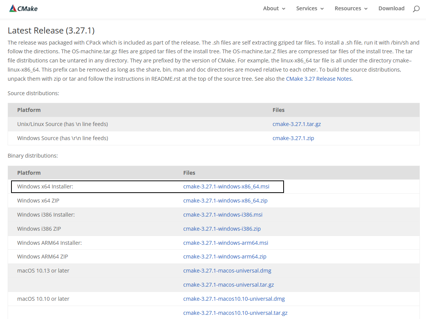Download cmake-3.27.1-macos-universal.dmg file
The height and width of the screenshot is (319, 426).
click(227, 271)
